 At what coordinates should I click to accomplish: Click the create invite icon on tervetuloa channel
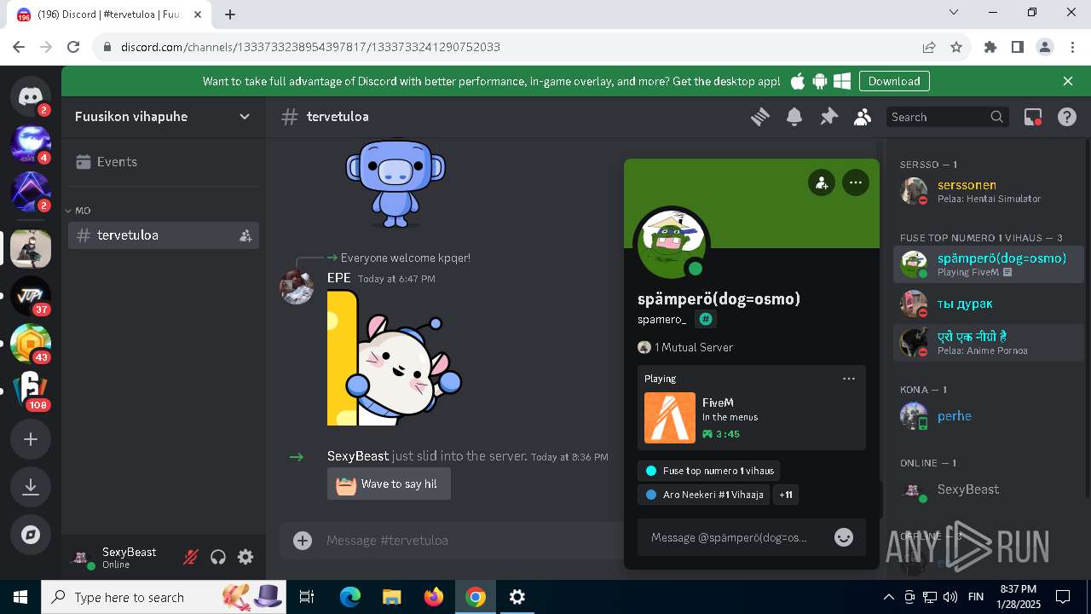click(x=245, y=235)
